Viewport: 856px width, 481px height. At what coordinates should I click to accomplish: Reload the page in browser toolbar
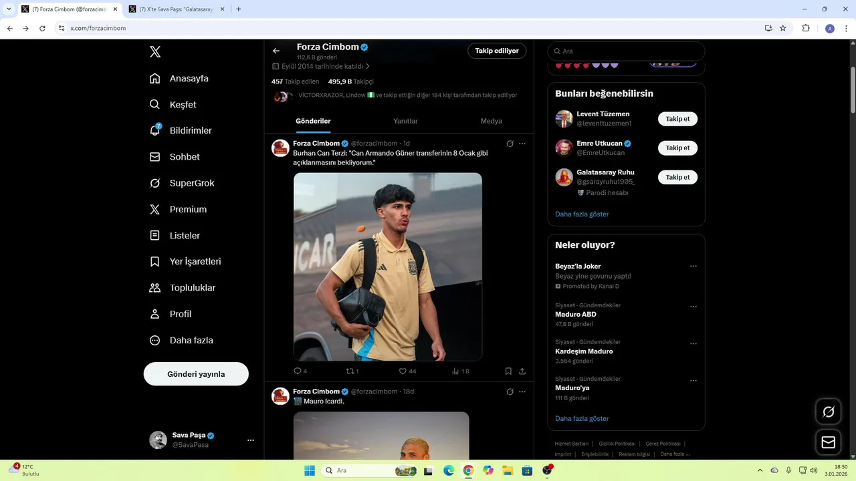[x=42, y=28]
